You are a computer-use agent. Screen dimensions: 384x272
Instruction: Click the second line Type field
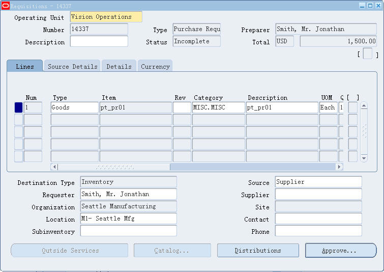(74, 120)
